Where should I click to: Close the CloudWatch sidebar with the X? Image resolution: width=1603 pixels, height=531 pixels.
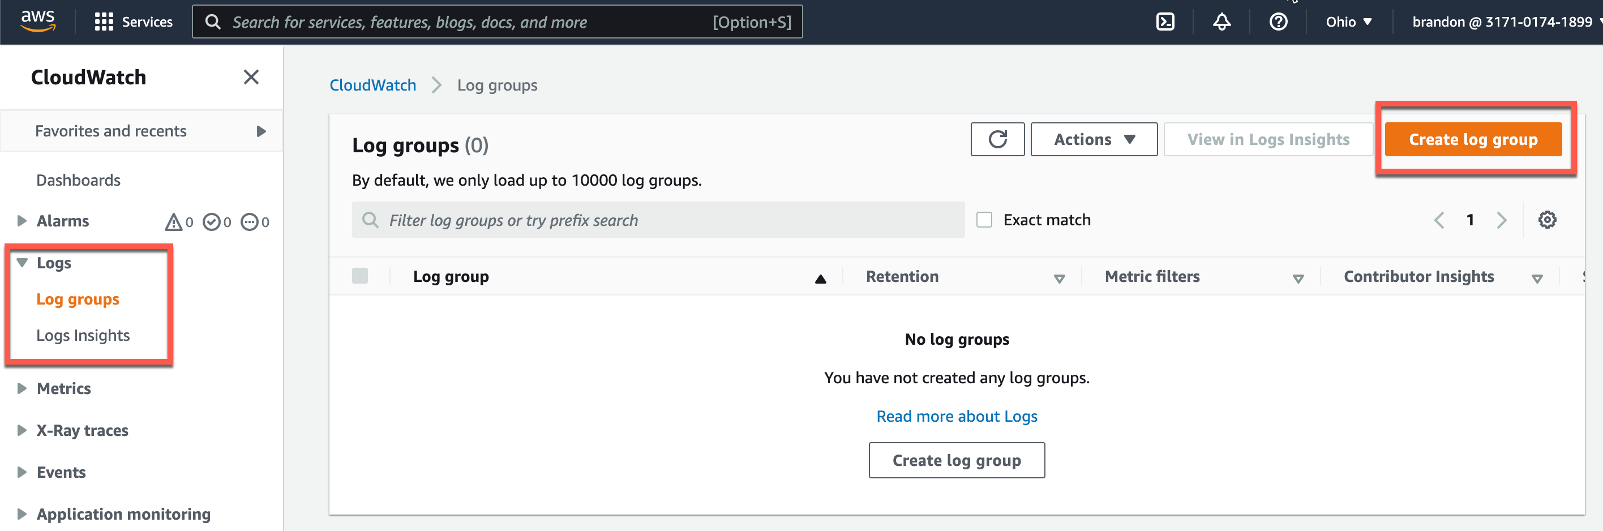(x=251, y=76)
